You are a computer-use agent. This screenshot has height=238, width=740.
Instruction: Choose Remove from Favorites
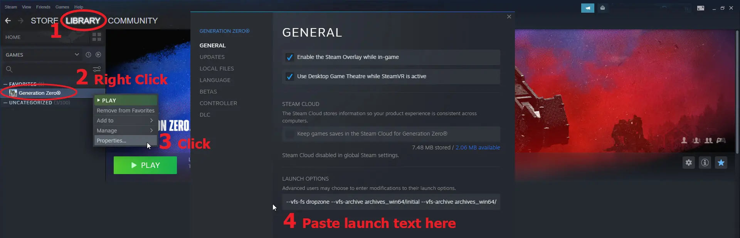pos(125,111)
